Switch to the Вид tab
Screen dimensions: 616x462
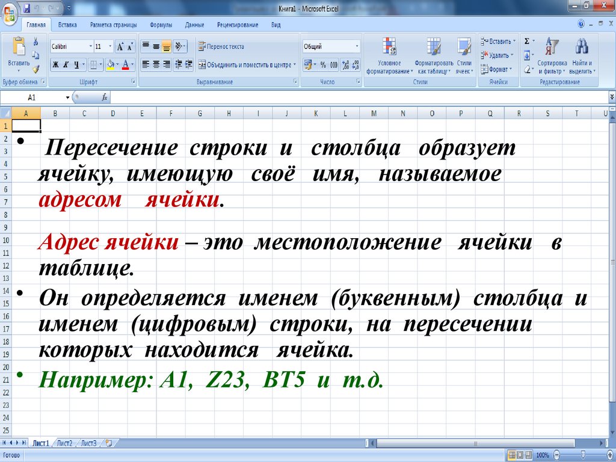pyautogui.click(x=276, y=25)
